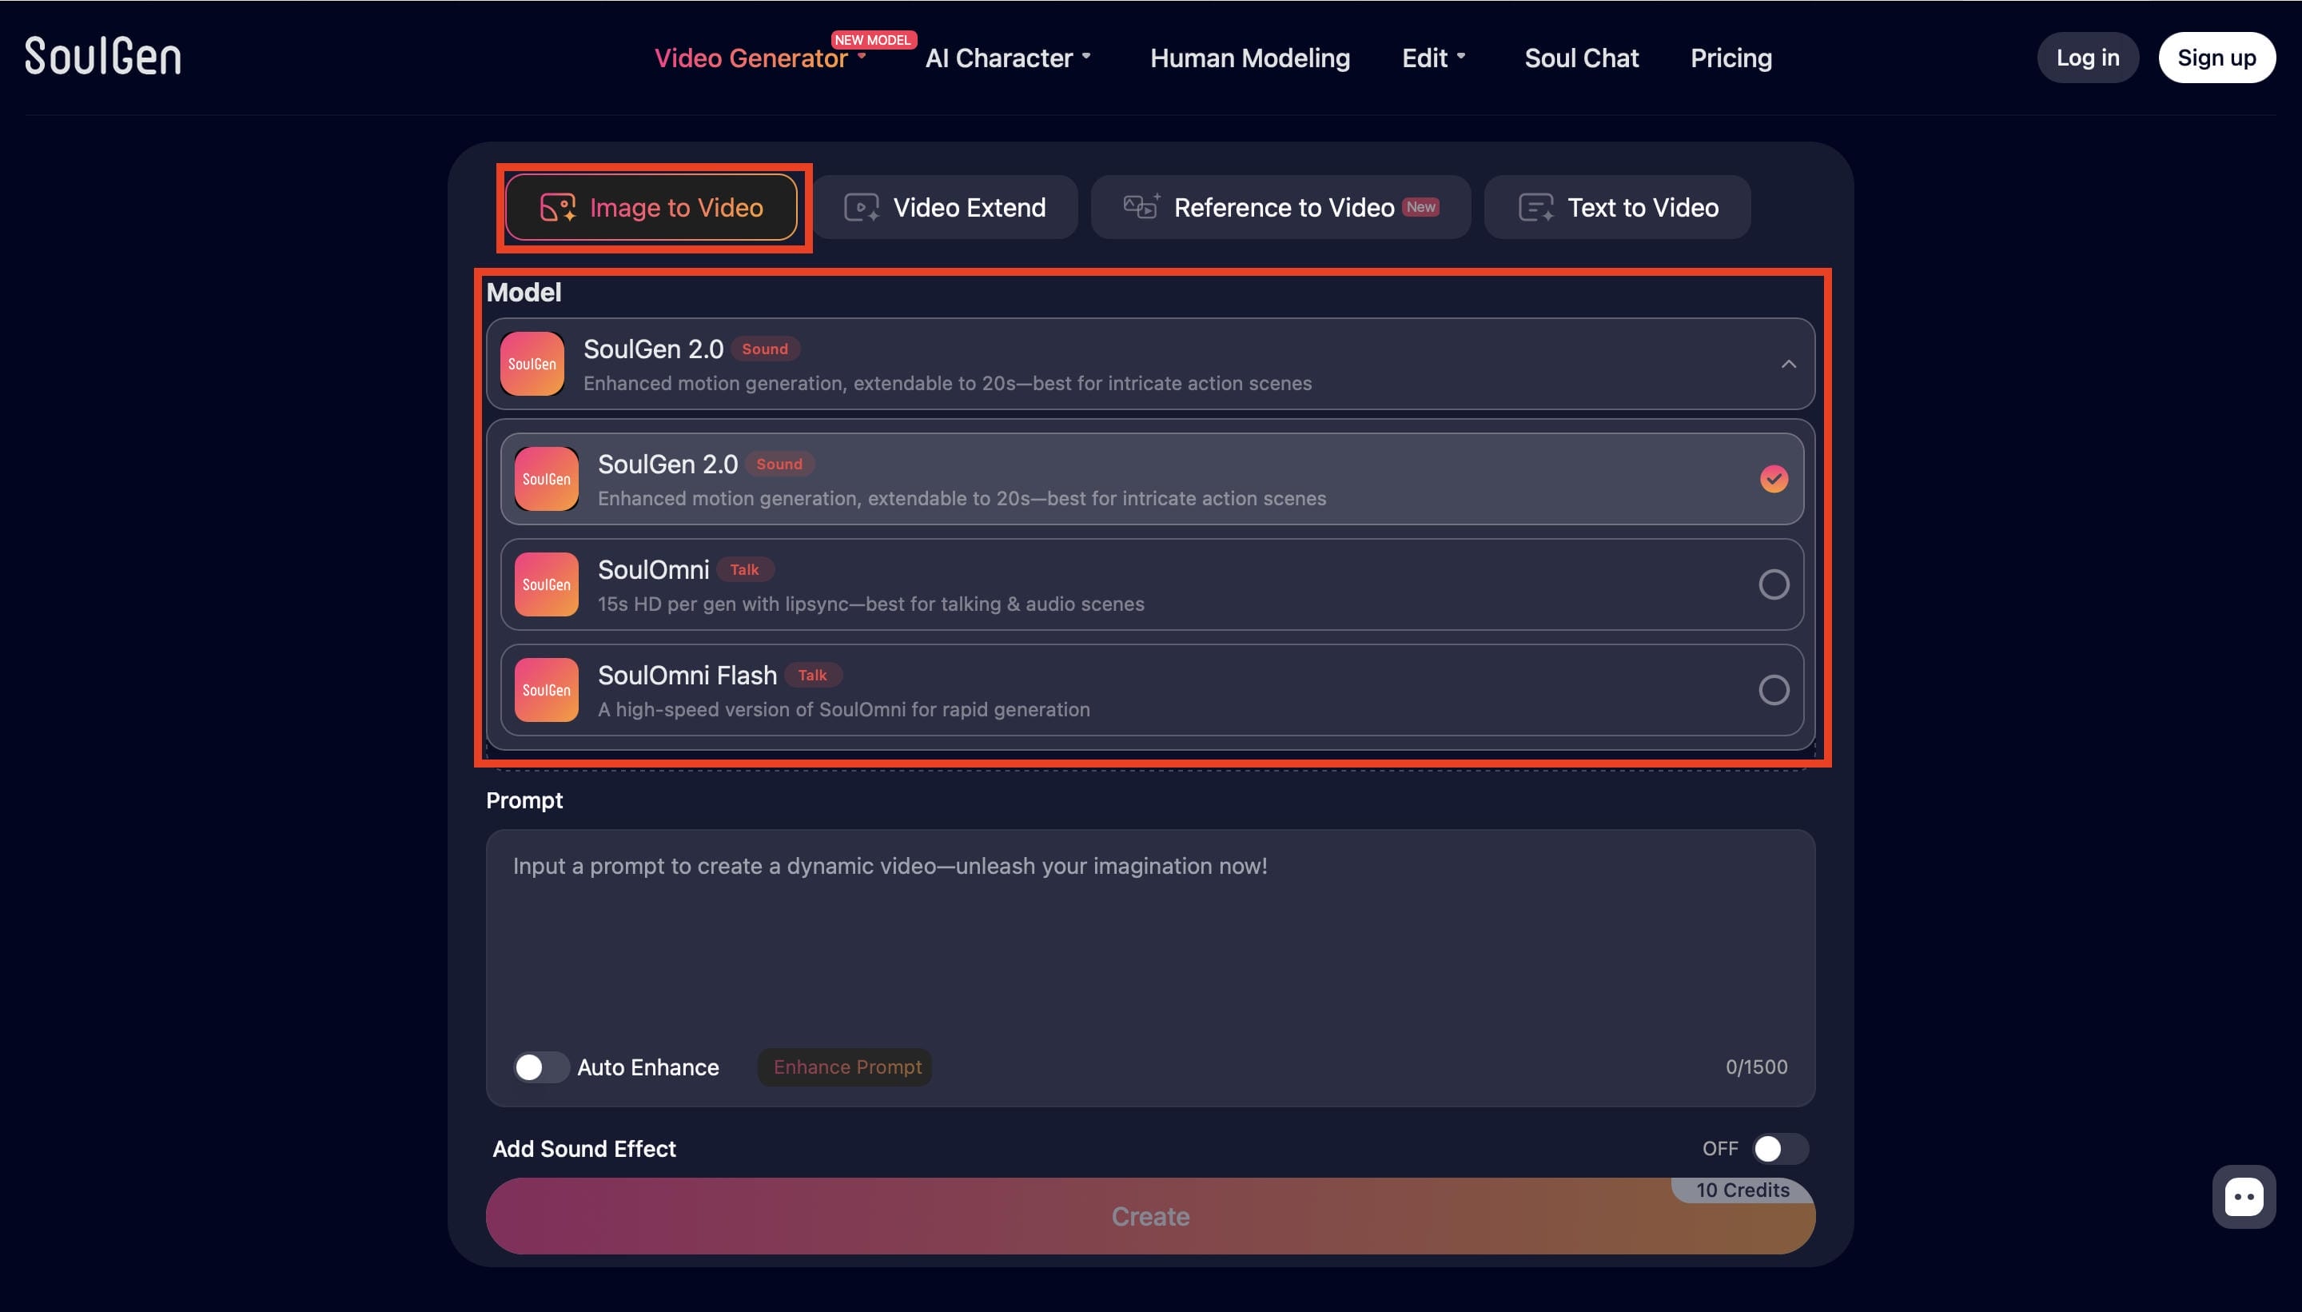Turn on the Add Sound Effect switch

pyautogui.click(x=1779, y=1148)
